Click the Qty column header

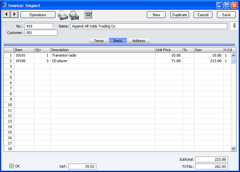[42, 50]
